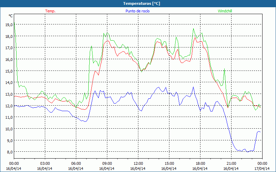This screenshot has width=276, height=172.
Task: Click the '12,0' y-axis value
Action: coord(9,106)
